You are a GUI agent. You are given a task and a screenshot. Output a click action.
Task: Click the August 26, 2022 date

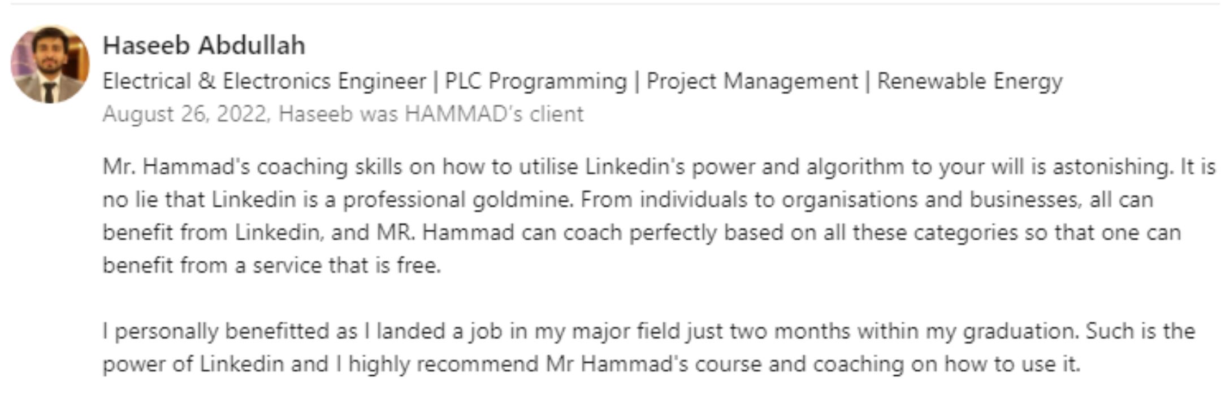pos(184,114)
